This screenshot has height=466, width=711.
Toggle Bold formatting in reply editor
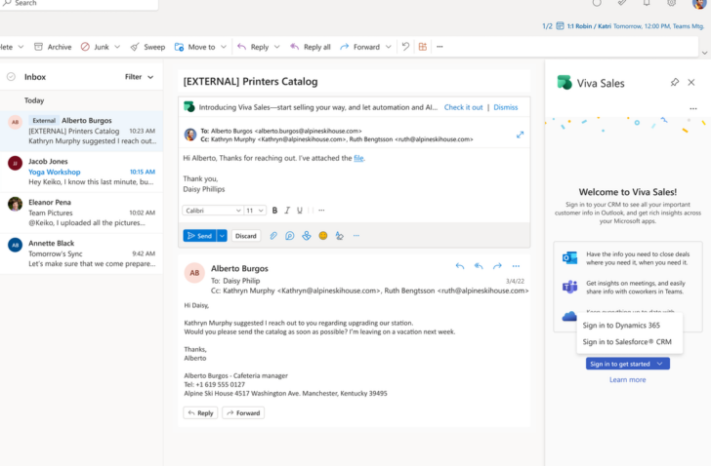tap(274, 211)
